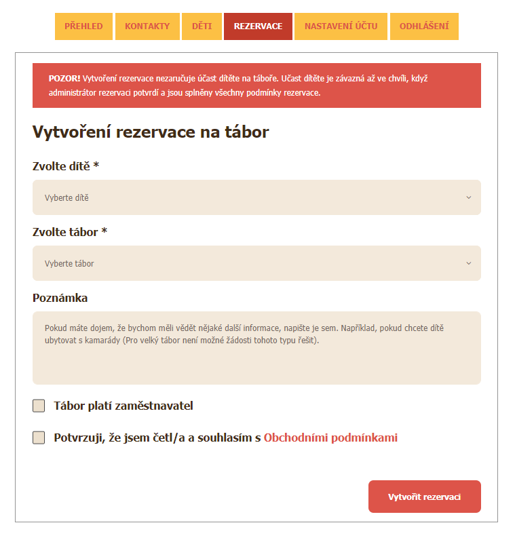This screenshot has width=515, height=542.
Task: Tick the terms agreement 'Potvrzuji' checkbox
Action: tap(39, 438)
